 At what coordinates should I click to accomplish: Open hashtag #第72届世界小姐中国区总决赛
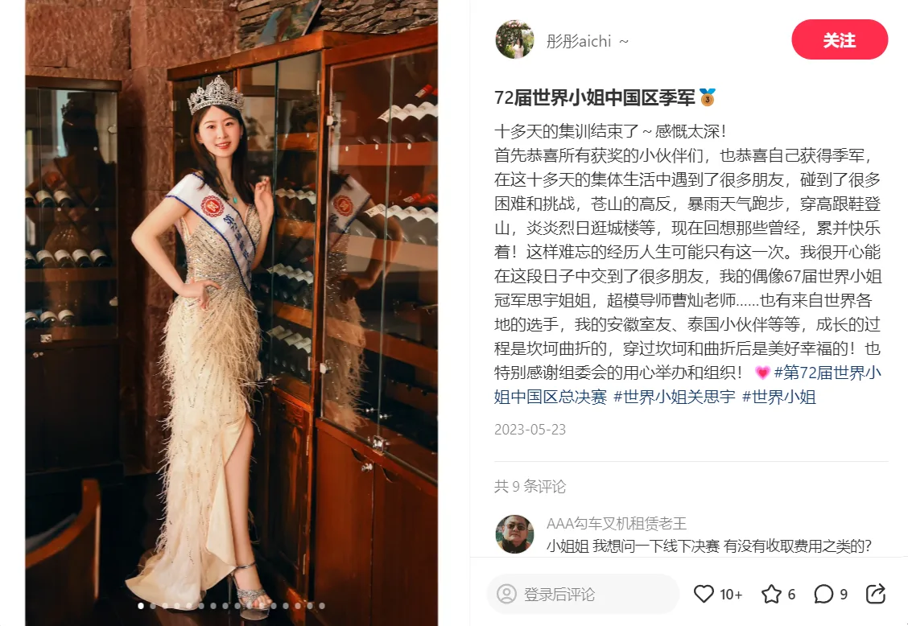(687, 385)
